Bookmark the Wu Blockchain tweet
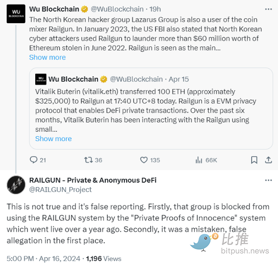This screenshot has height=263, width=278. [254, 160]
